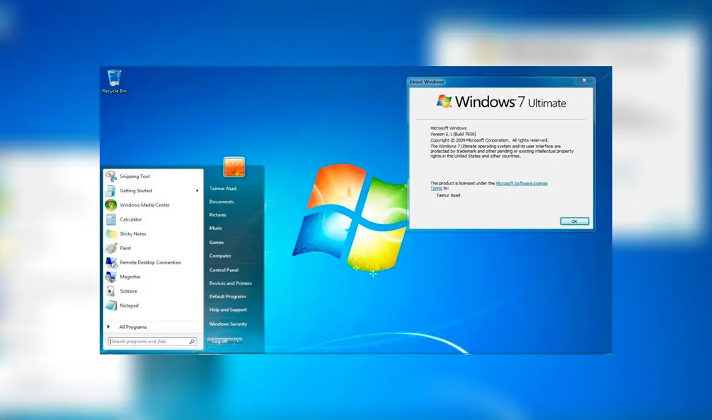712x420 pixels.
Task: Open the Recycle Bin desktop icon
Action: tap(114, 81)
